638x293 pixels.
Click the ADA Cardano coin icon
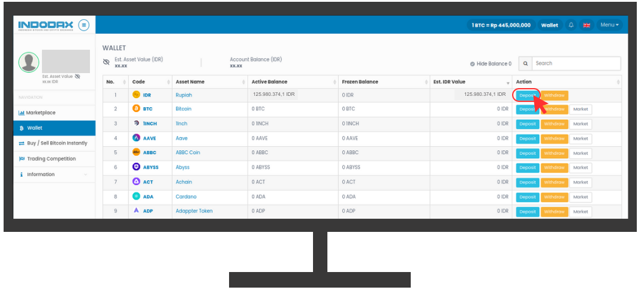[136, 197]
